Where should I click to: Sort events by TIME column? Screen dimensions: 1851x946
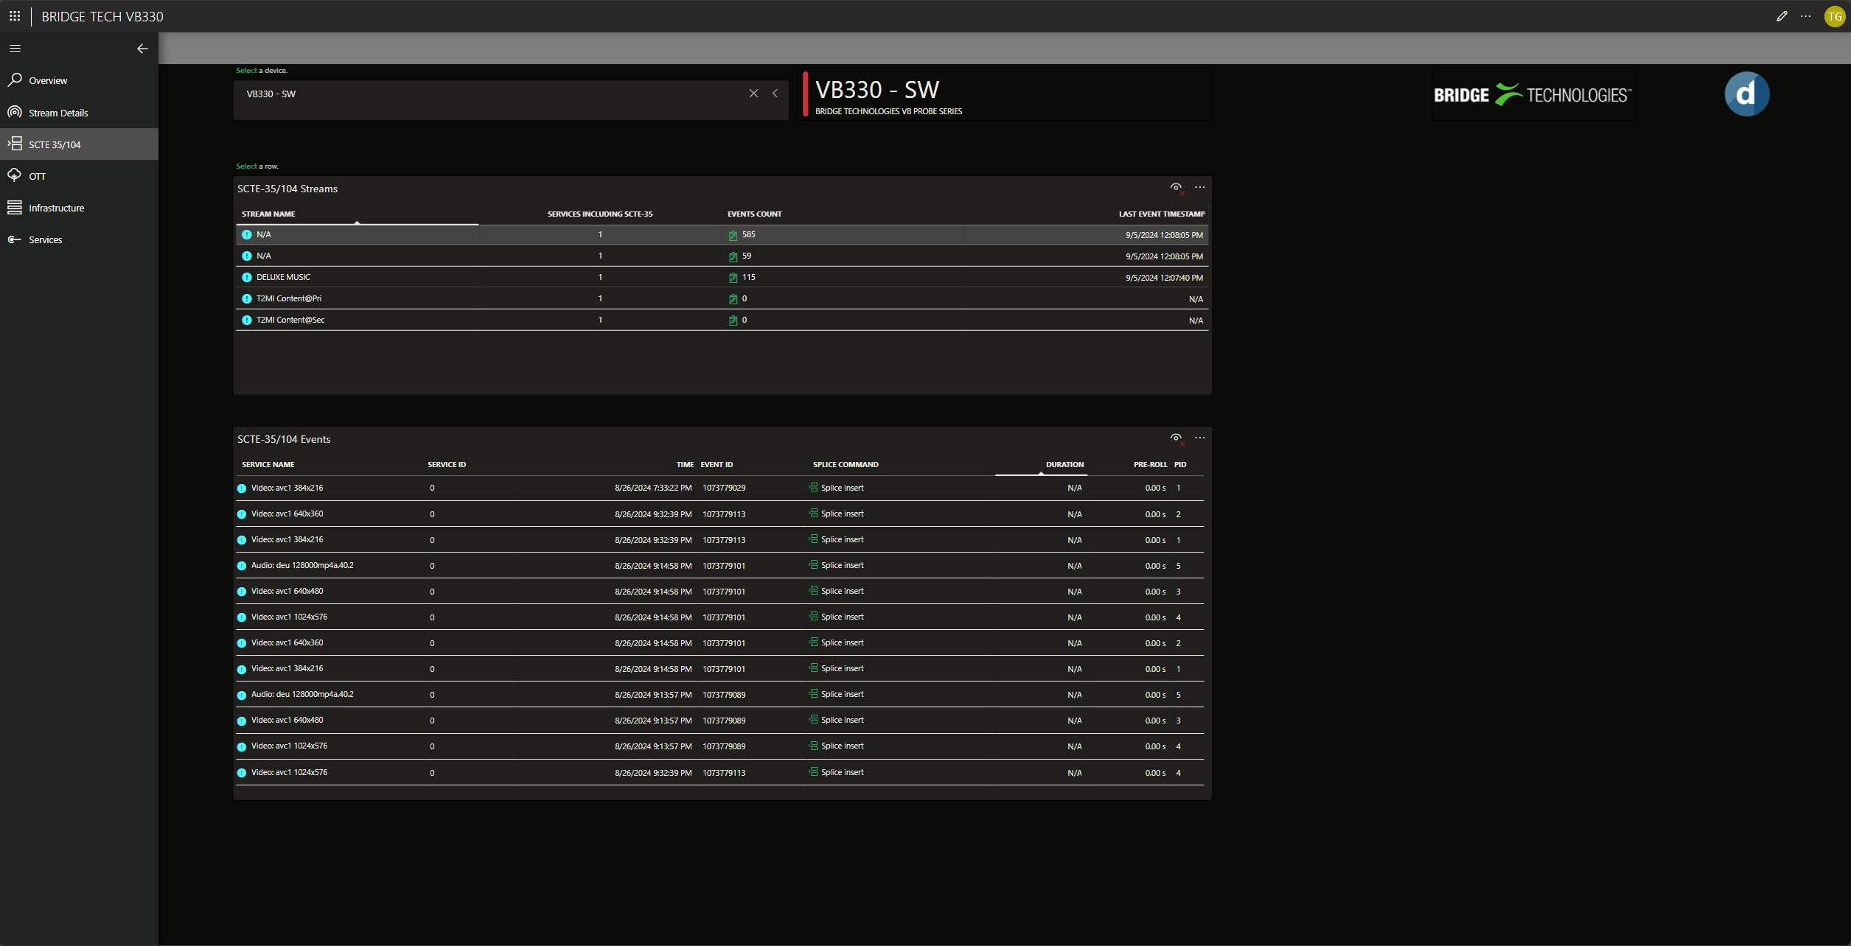point(685,464)
